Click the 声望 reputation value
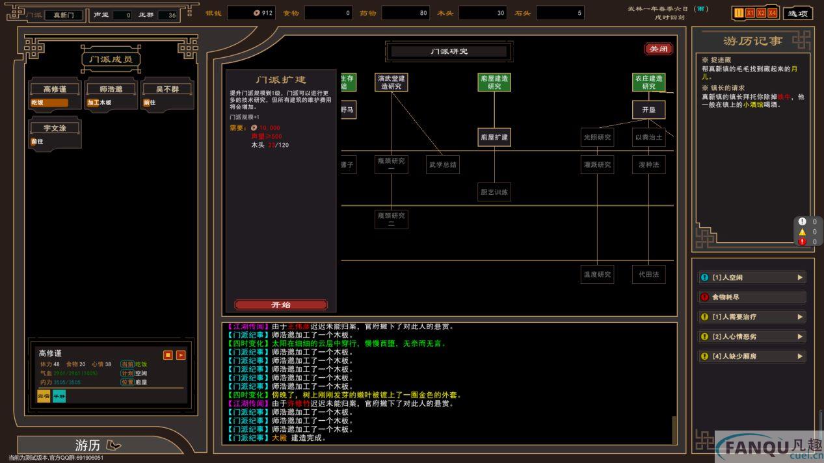824x463 pixels. point(122,15)
